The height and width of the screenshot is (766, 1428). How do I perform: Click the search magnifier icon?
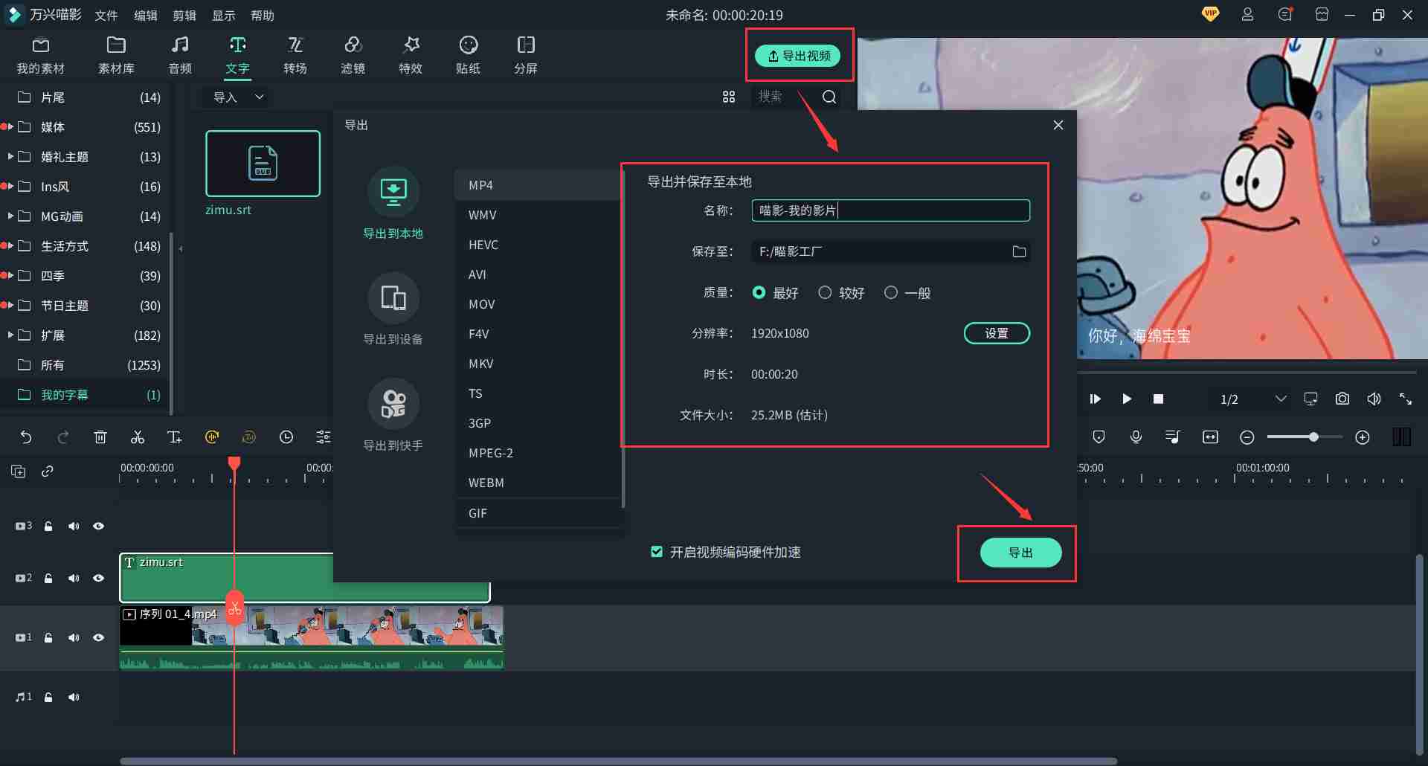[x=829, y=97]
